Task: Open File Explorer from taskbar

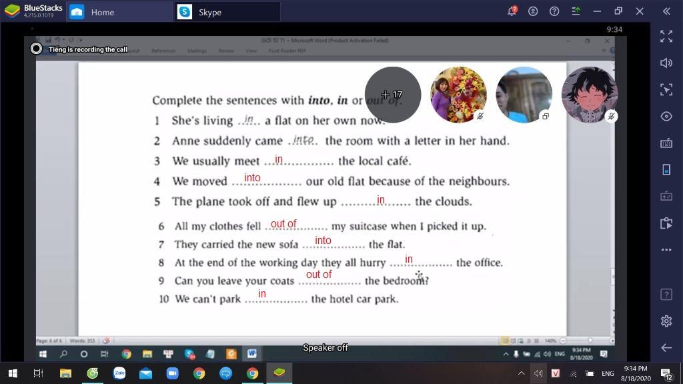Action: pyautogui.click(x=65, y=373)
